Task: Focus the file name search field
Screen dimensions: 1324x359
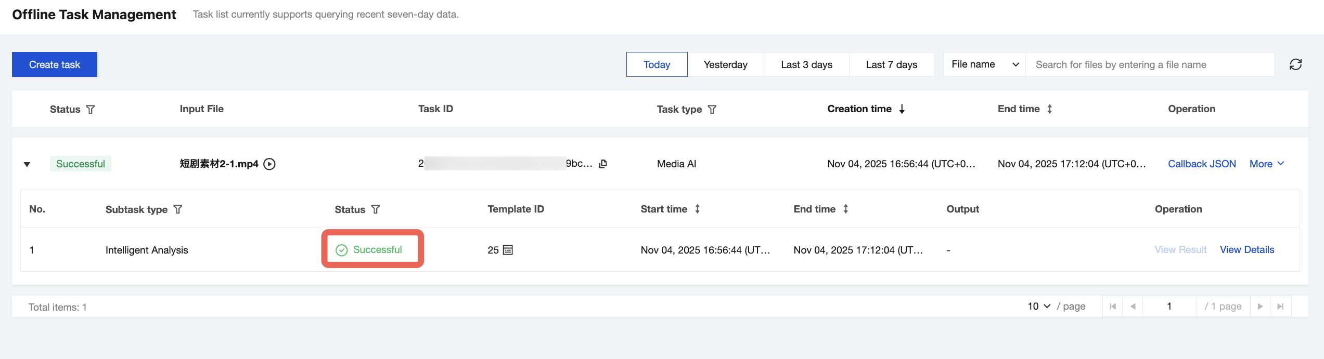Action: [1150, 64]
